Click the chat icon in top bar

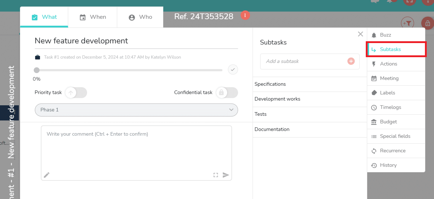pyautogui.click(x=375, y=1)
